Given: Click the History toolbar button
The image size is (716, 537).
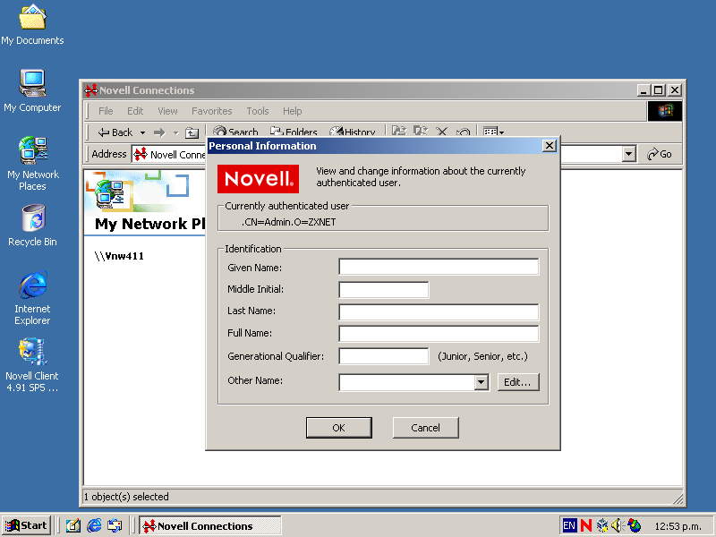Looking at the screenshot, I should click(x=352, y=132).
